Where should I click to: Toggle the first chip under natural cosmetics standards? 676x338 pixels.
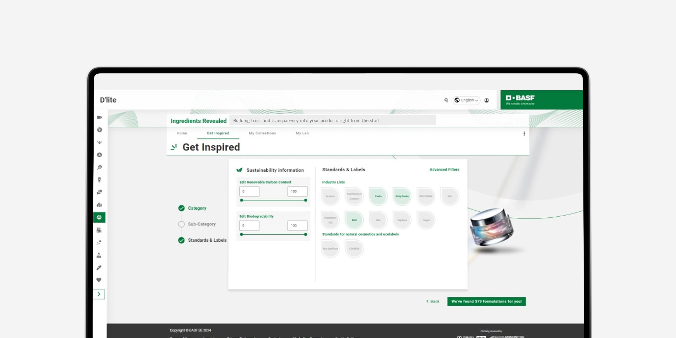tap(330, 249)
